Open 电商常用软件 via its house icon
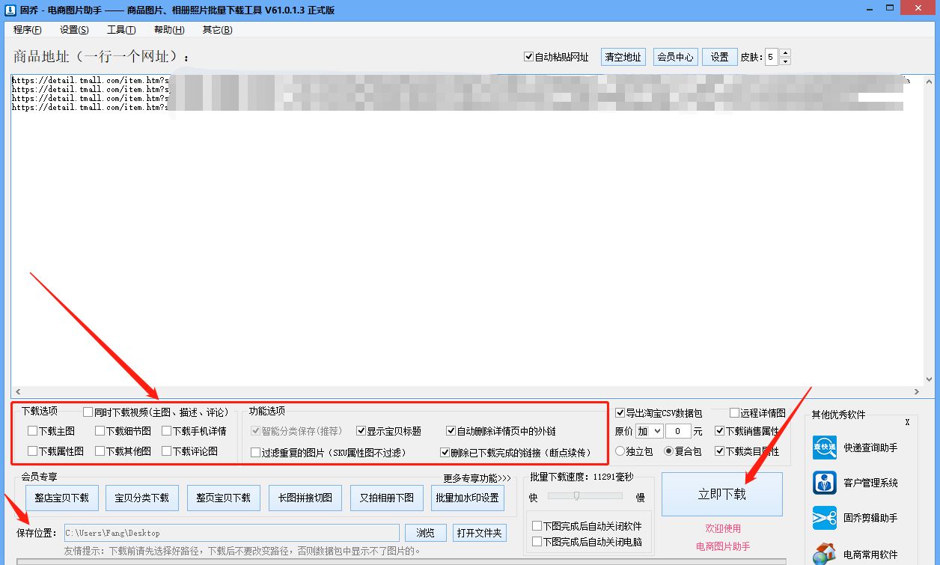 pos(824,554)
